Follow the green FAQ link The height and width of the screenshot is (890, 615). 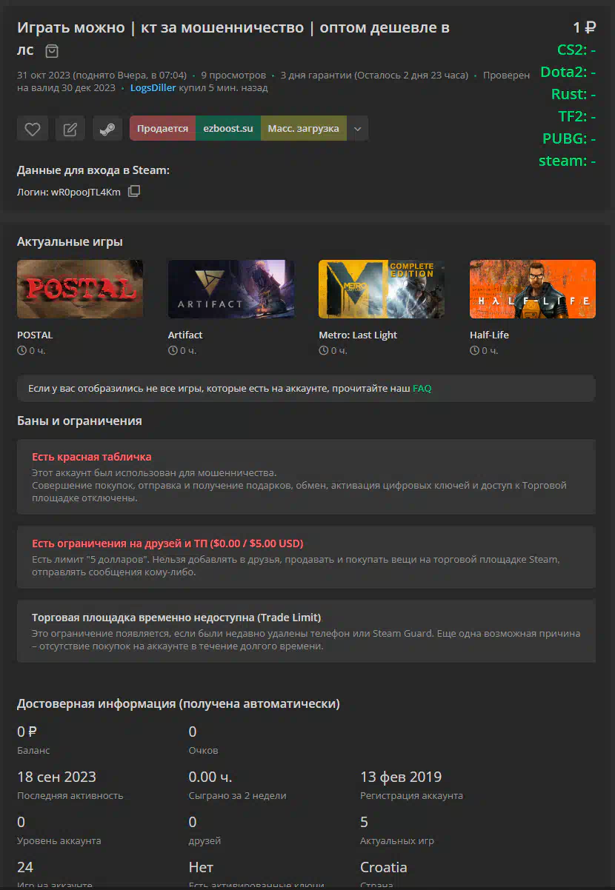point(422,388)
